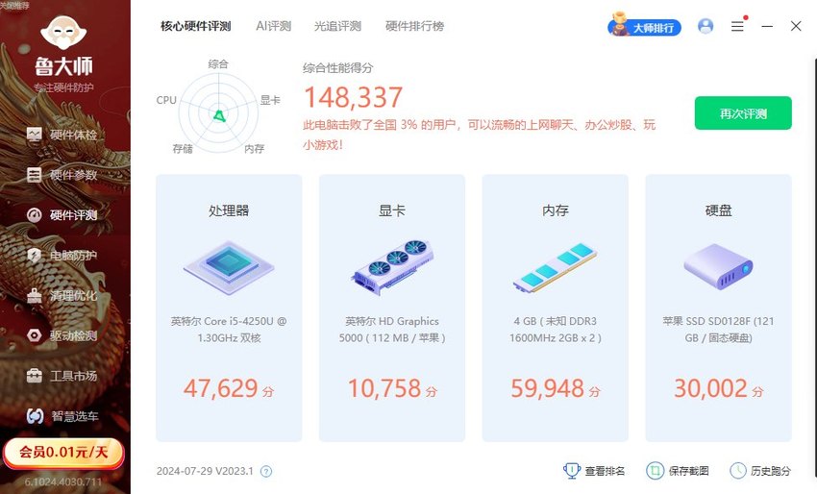Click the 综合性能得分 label
This screenshot has height=494, width=817.
[338, 67]
